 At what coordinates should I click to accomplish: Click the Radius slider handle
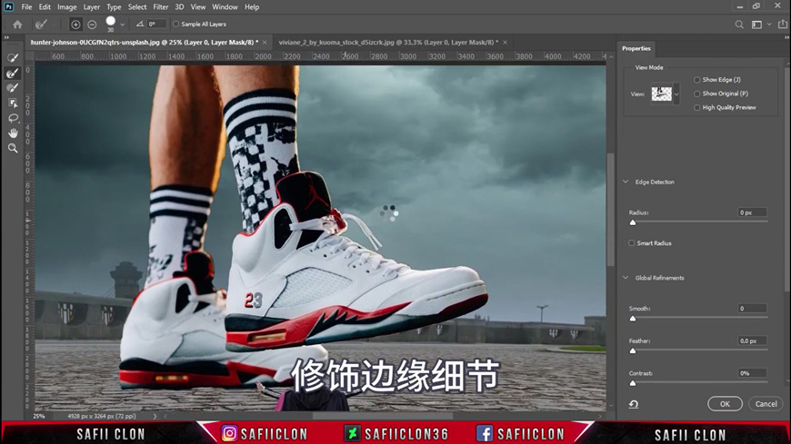633,222
